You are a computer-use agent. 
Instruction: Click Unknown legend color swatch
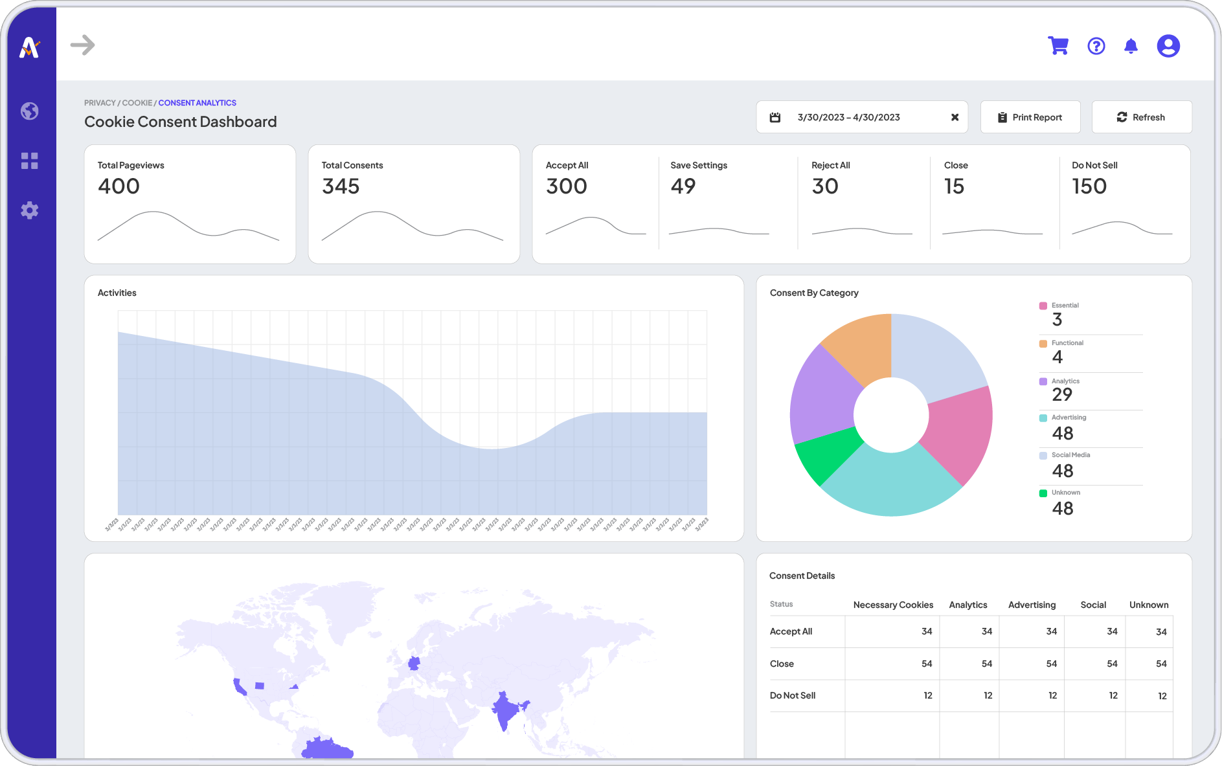coord(1043,493)
